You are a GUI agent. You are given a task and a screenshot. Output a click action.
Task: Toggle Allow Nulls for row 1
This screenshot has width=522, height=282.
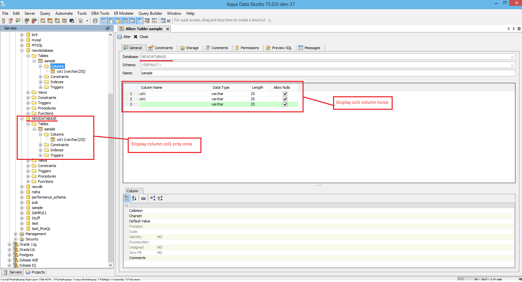point(285,94)
